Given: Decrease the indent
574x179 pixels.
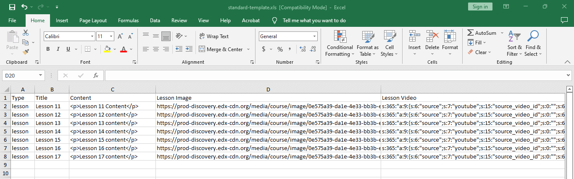Looking at the screenshot, I should tap(179, 49).
